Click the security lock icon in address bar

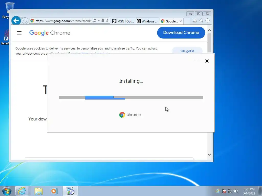[103, 21]
